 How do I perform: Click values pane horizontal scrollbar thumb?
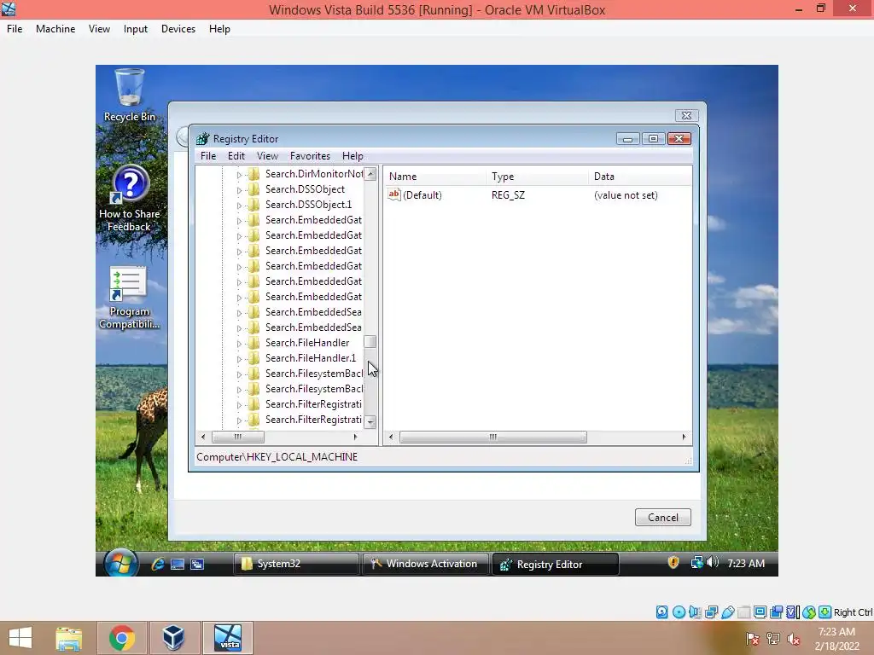point(492,438)
